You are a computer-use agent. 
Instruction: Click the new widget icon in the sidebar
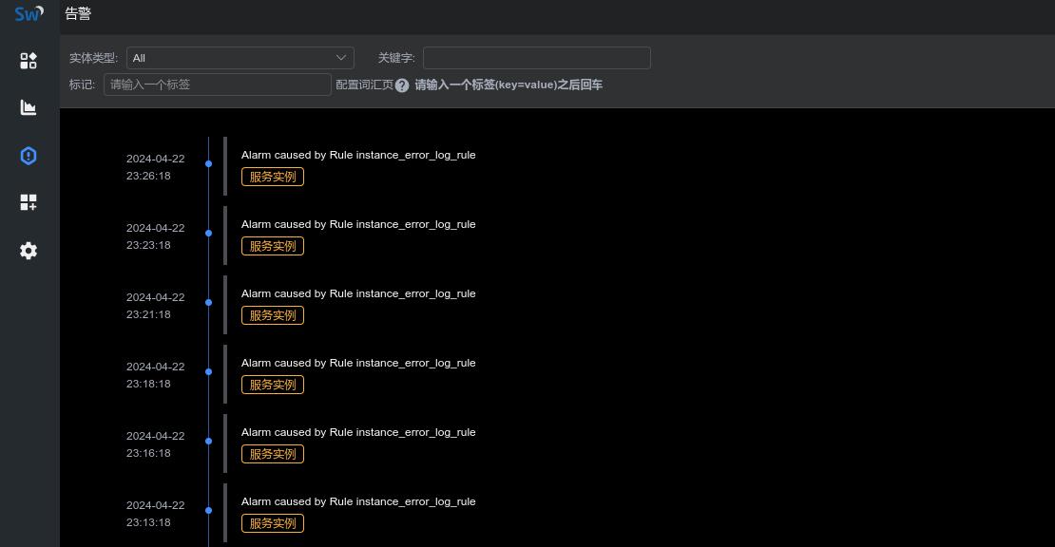pyautogui.click(x=29, y=202)
